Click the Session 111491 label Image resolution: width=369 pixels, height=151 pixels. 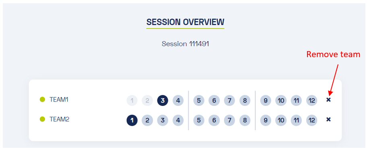[x=185, y=44]
